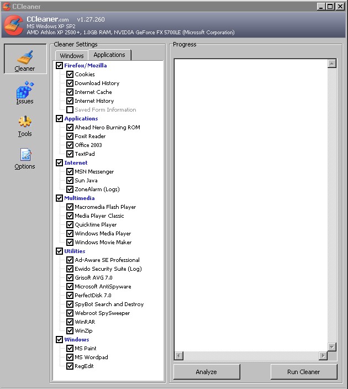Toggle MS Paint checkbox
The height and width of the screenshot is (389, 348).
70,348
